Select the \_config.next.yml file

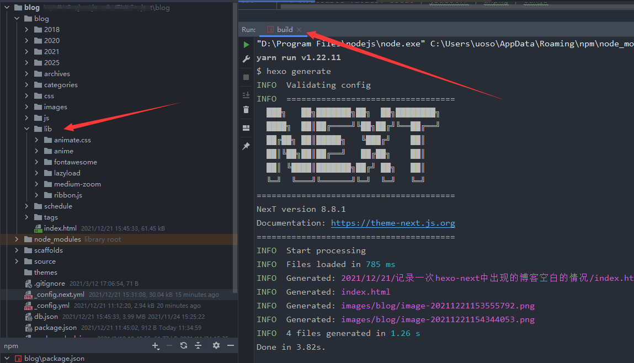point(60,295)
